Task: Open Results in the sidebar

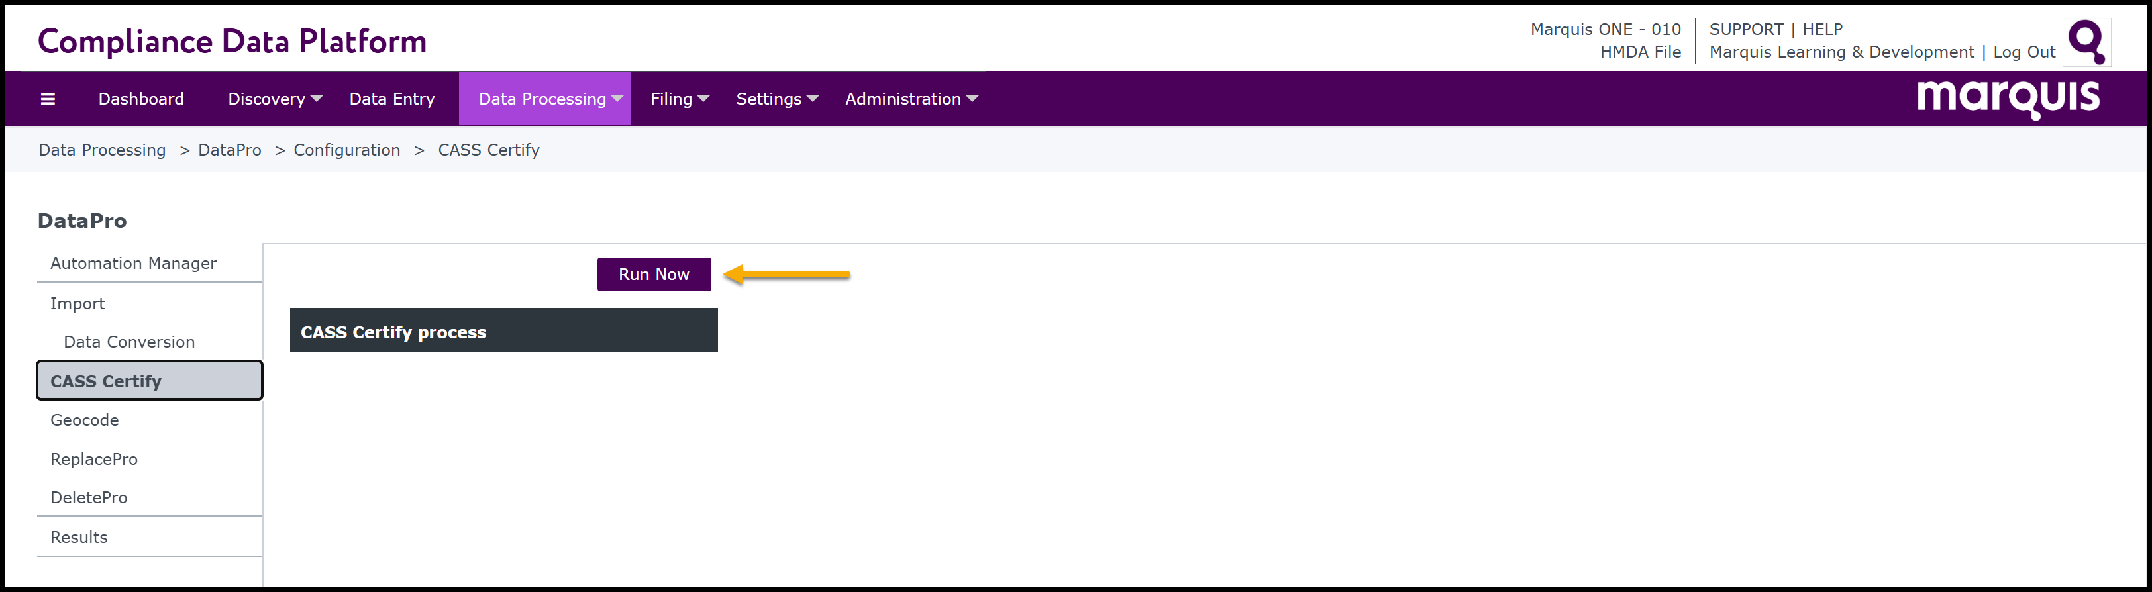Action: click(79, 537)
